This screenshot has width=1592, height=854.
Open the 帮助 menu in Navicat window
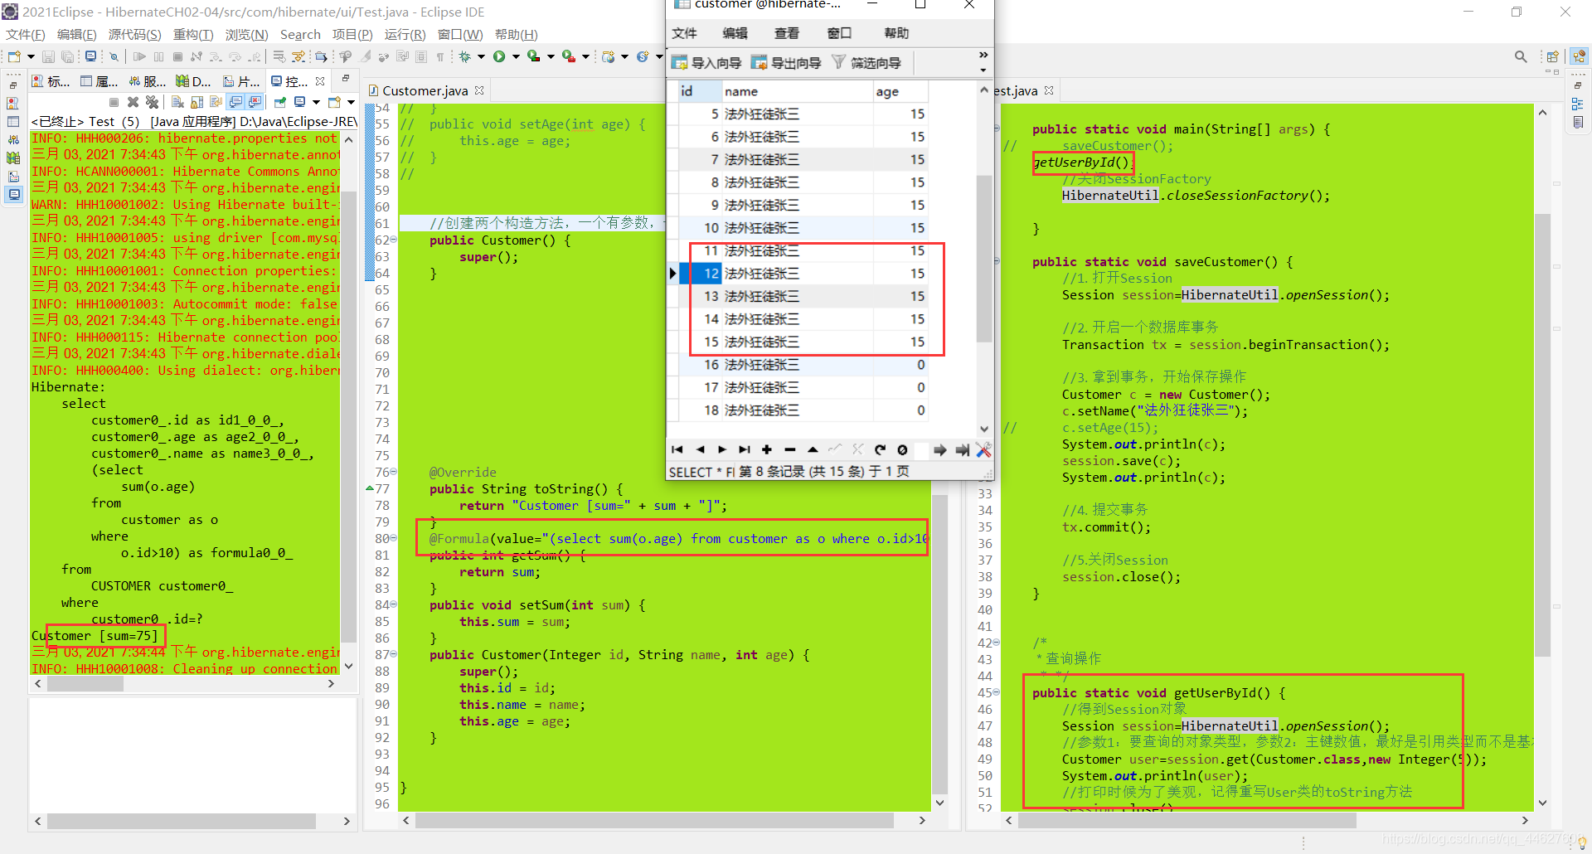(896, 33)
